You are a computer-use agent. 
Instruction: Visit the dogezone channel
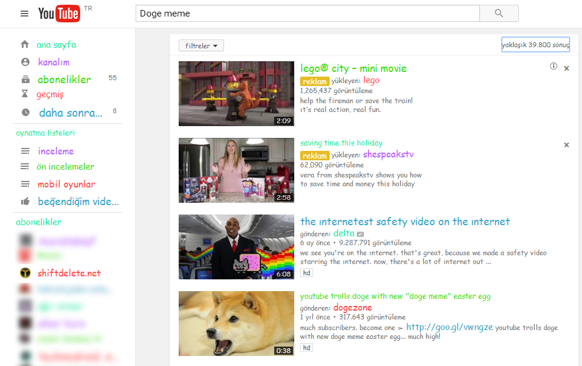point(353,308)
